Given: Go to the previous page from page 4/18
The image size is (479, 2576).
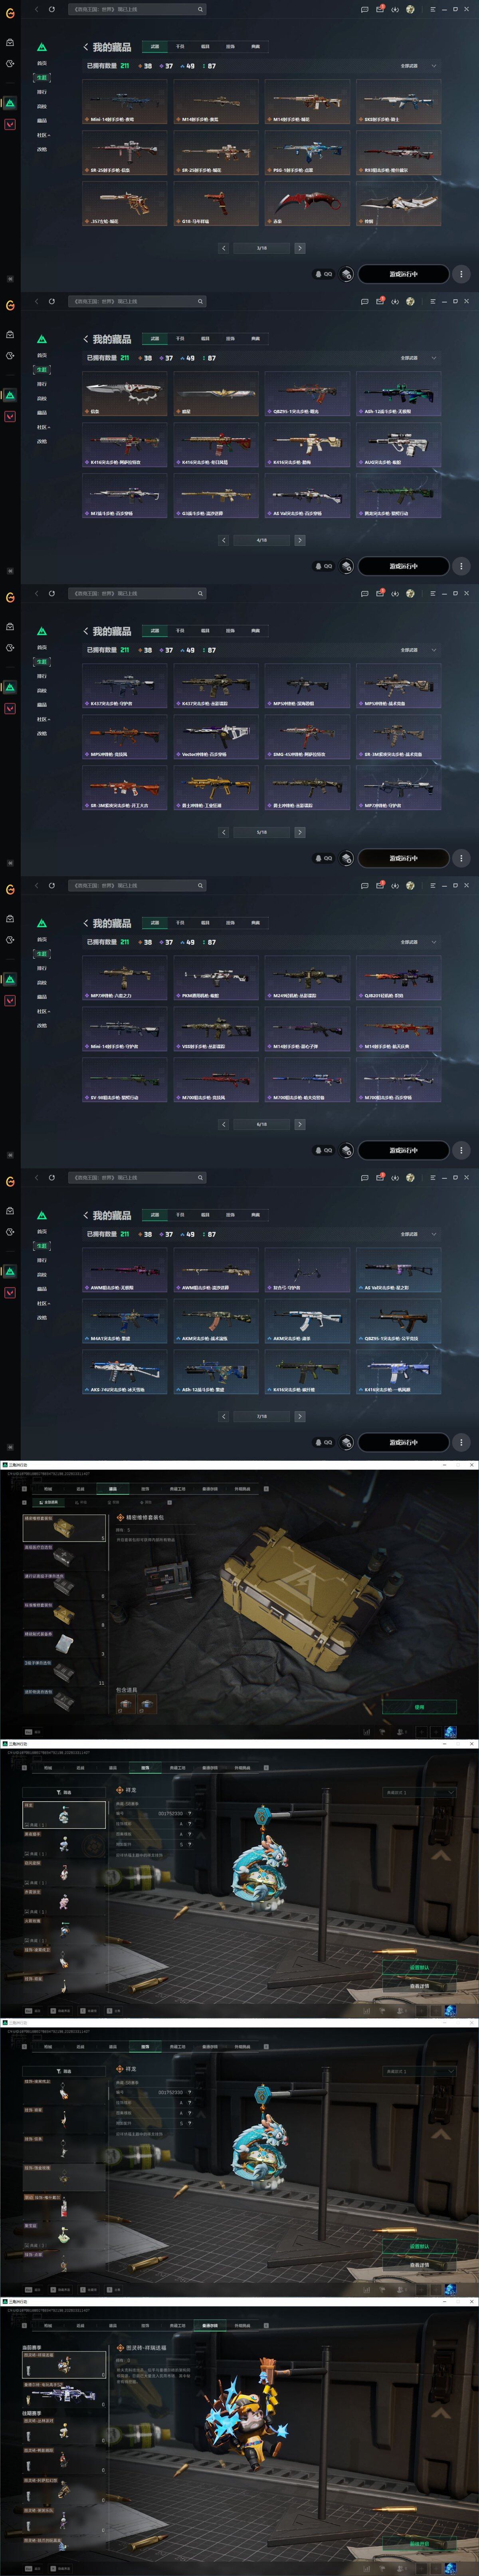Looking at the screenshot, I should (x=224, y=540).
